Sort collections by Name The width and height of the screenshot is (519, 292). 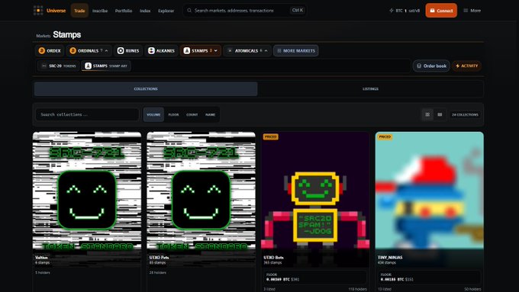click(x=210, y=114)
